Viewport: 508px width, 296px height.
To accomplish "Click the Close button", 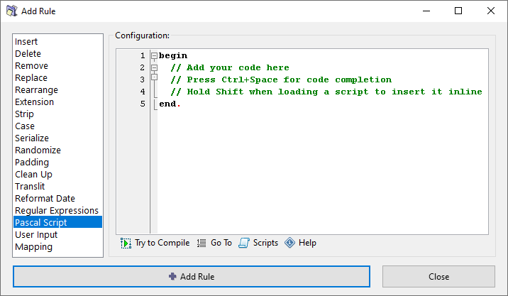I will click(438, 277).
